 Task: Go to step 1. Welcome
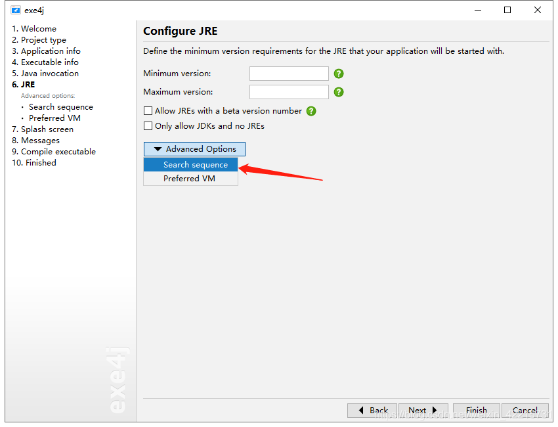34,28
